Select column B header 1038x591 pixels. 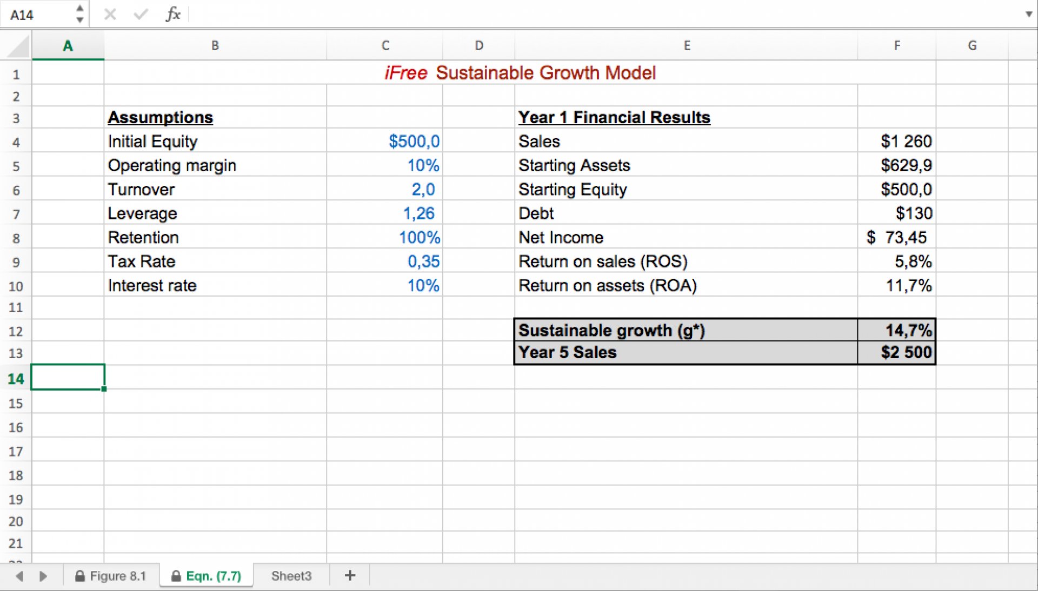click(215, 46)
